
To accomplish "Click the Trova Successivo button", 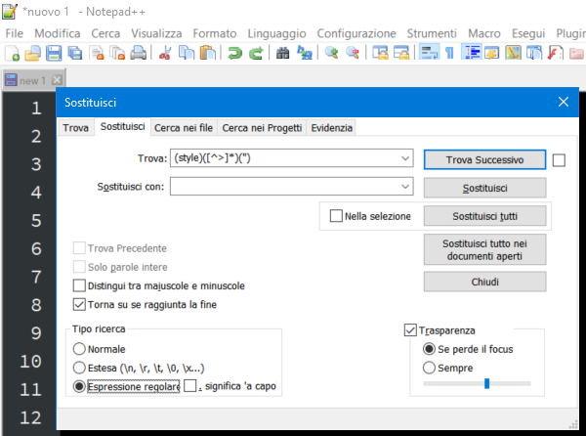I will (x=484, y=160).
